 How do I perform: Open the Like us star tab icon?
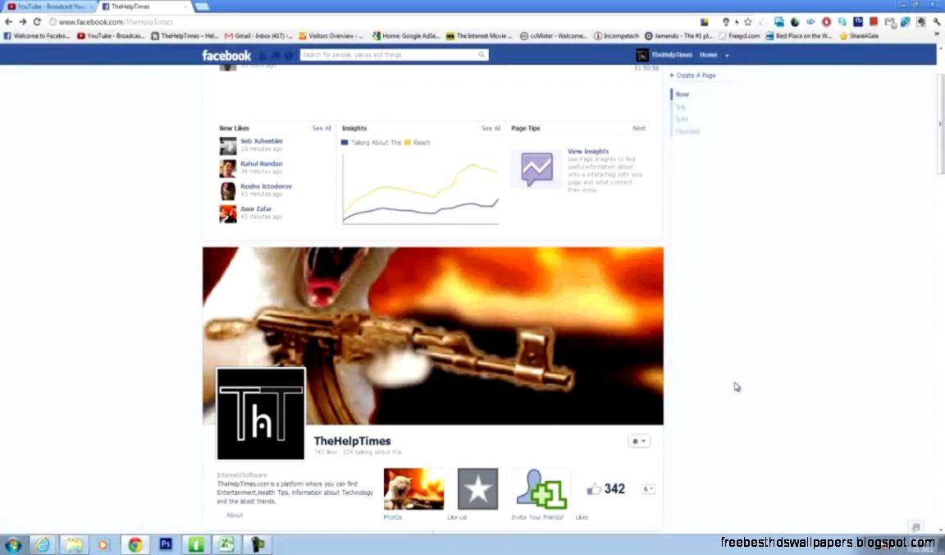(x=477, y=488)
